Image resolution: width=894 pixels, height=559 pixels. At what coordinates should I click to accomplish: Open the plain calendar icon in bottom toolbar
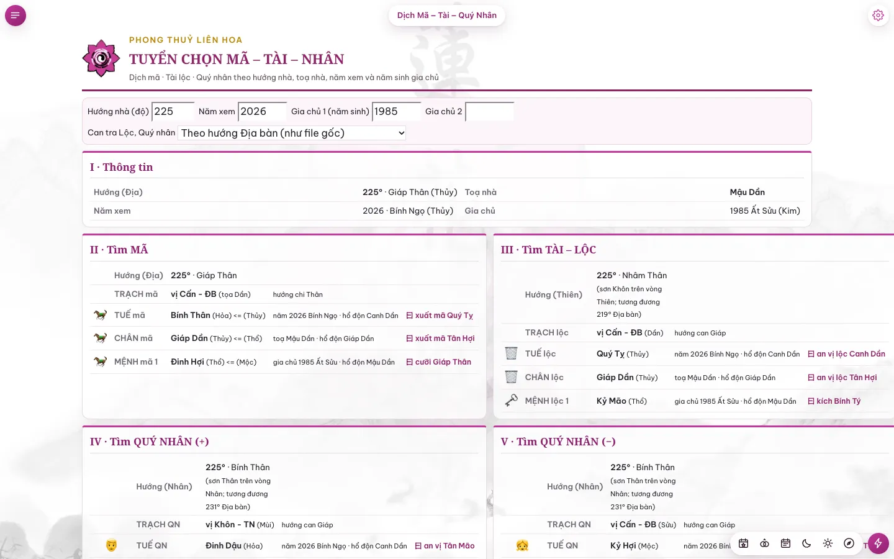[785, 543]
